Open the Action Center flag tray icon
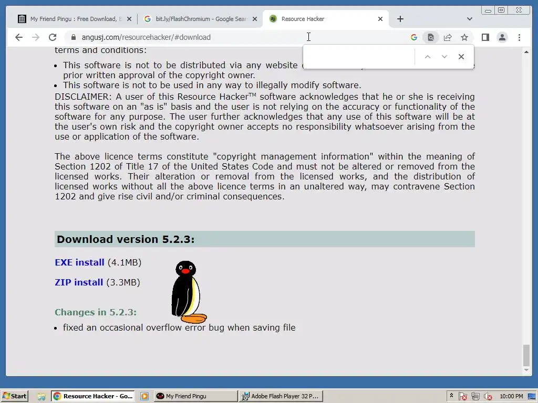This screenshot has width=538, height=403. [462, 397]
